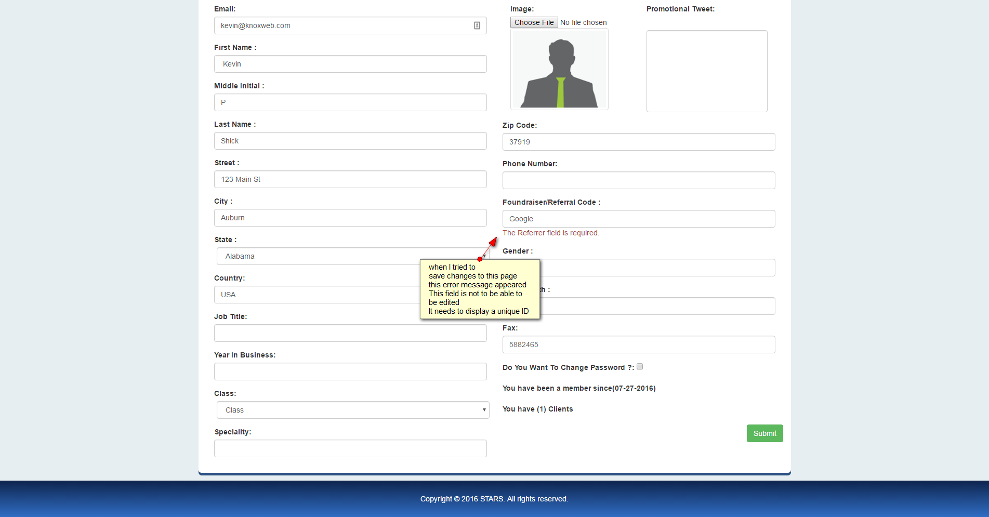Click the Choose File button
The image size is (989, 517).
coord(534,22)
